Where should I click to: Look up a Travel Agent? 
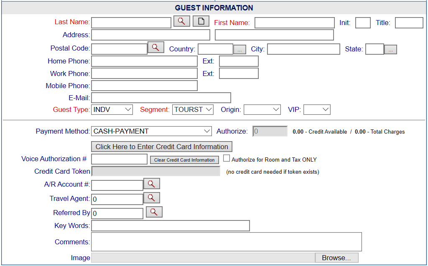click(x=152, y=198)
